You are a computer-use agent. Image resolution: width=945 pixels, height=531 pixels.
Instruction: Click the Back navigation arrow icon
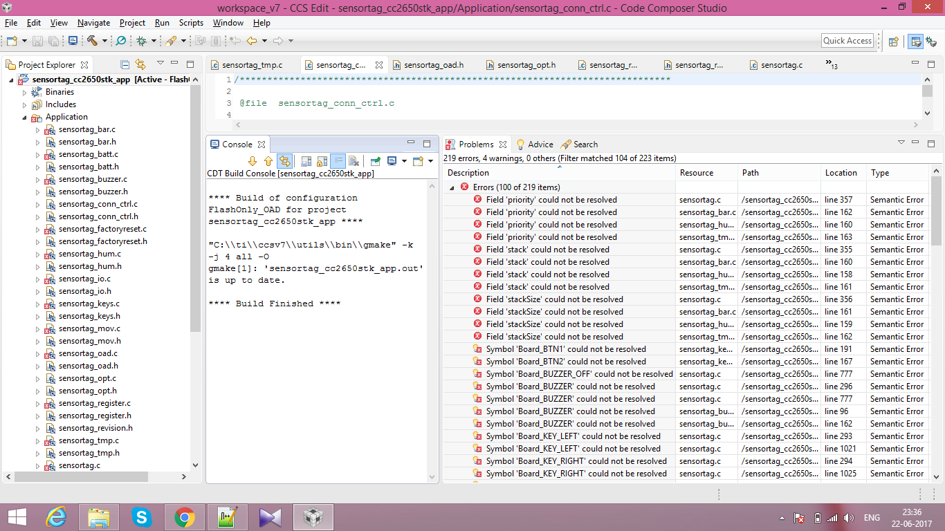[x=251, y=41]
